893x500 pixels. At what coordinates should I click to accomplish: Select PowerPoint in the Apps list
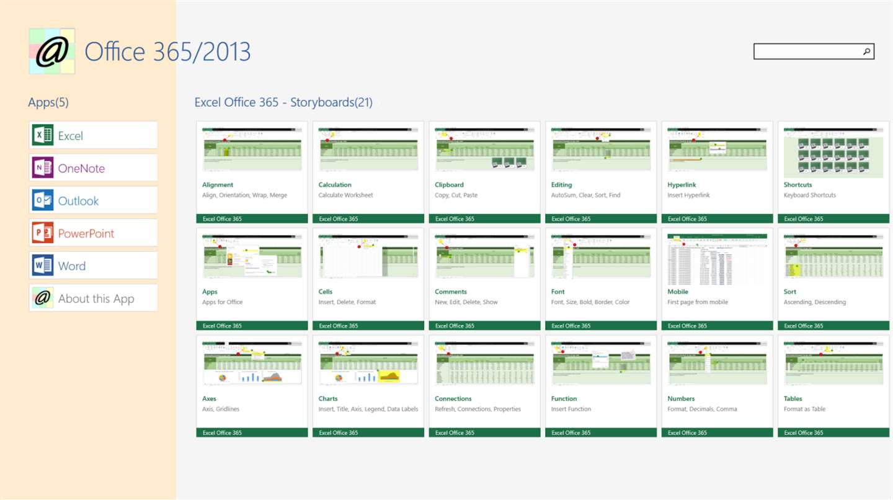coord(93,233)
